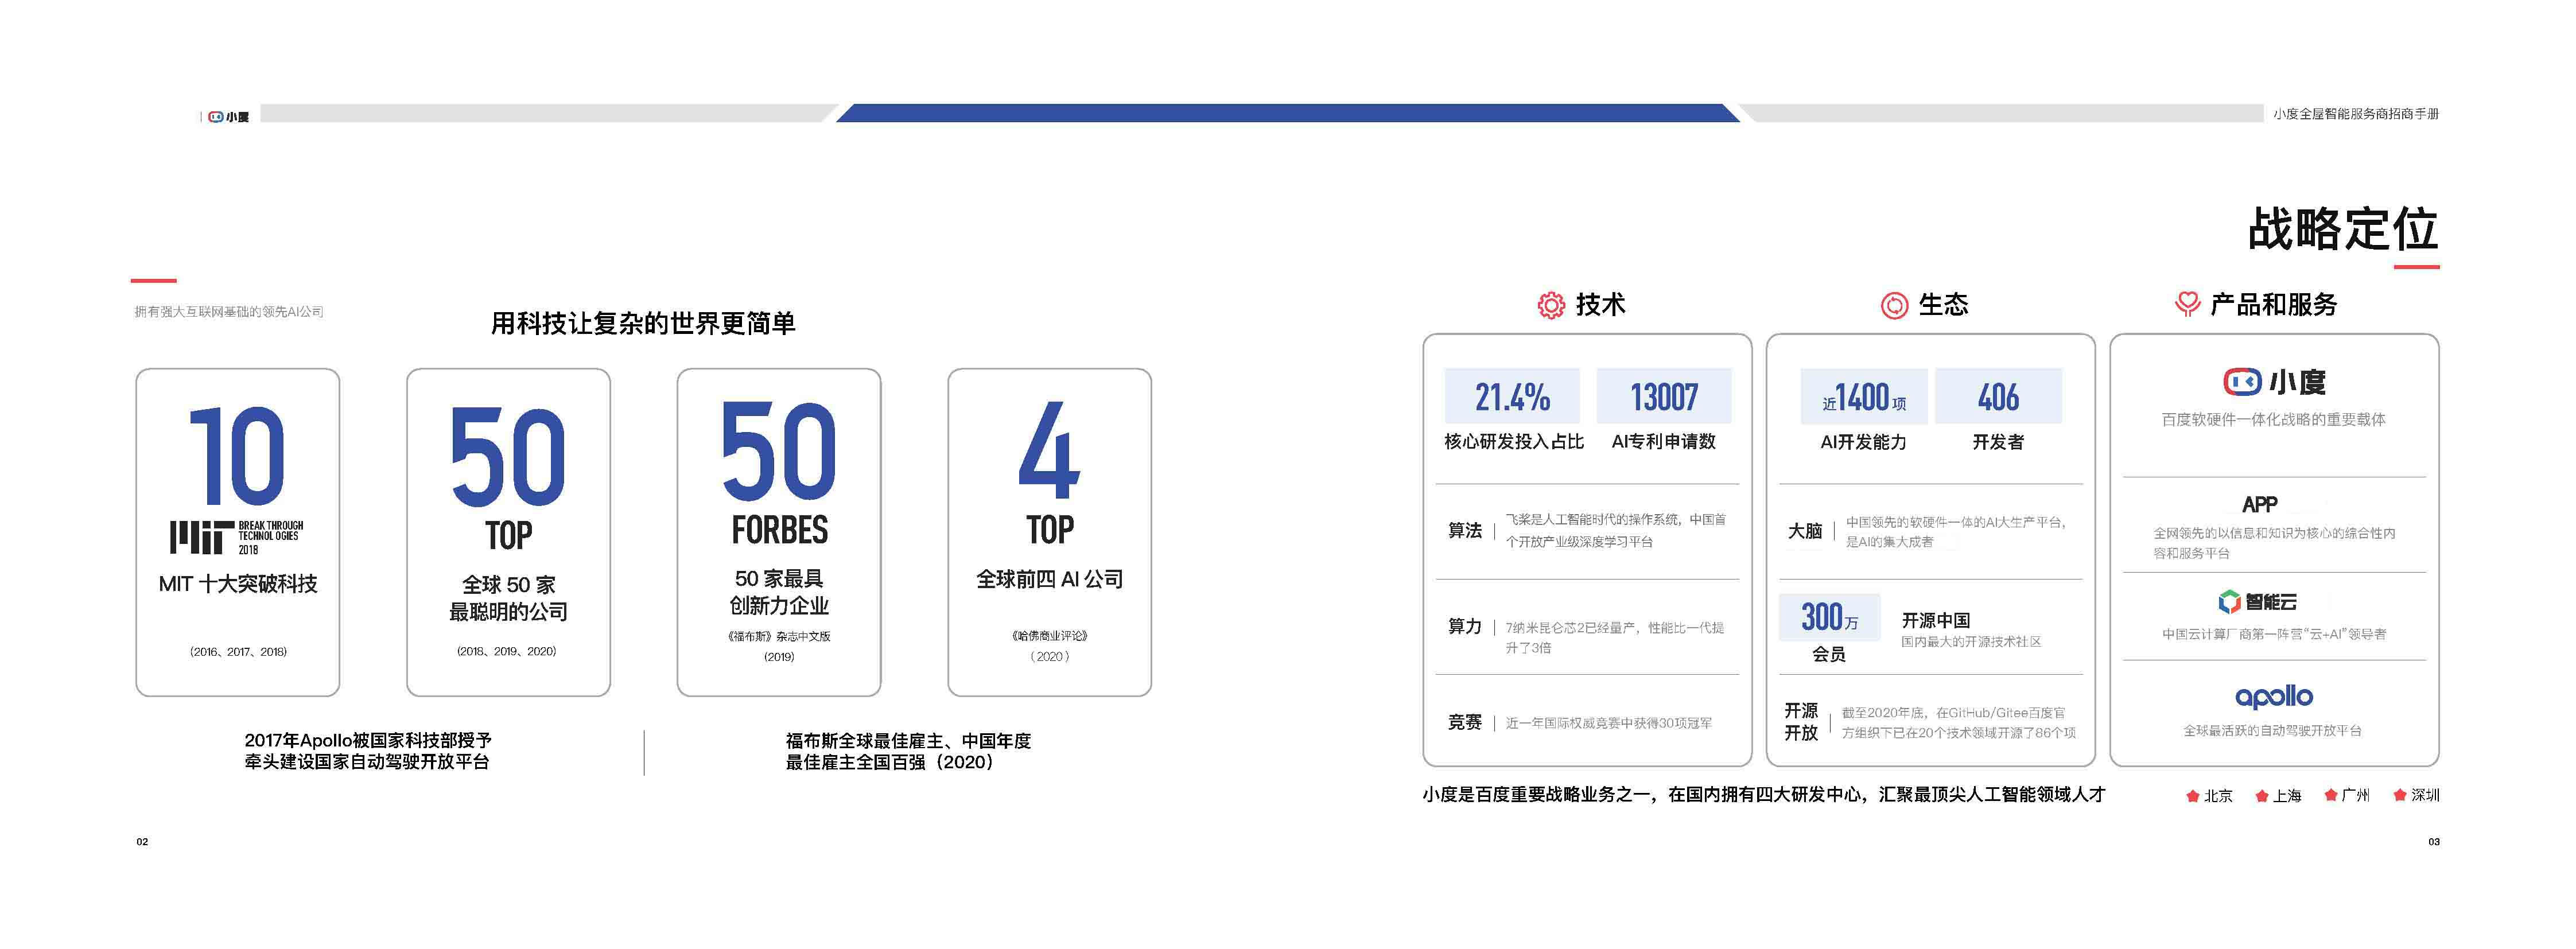Click the apollo logo
Viewport: 2576px width, 949px height.
click(2273, 696)
